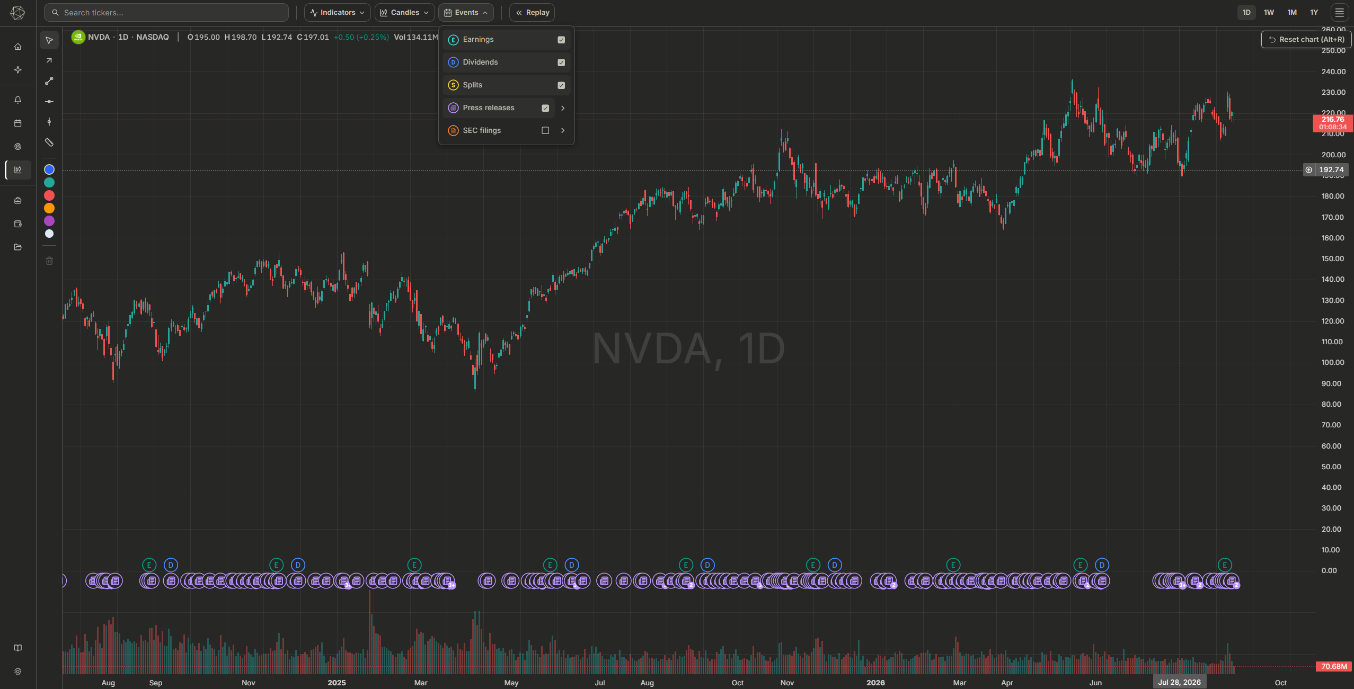
Task: Pick the orange drawing color swatch
Action: click(x=49, y=208)
